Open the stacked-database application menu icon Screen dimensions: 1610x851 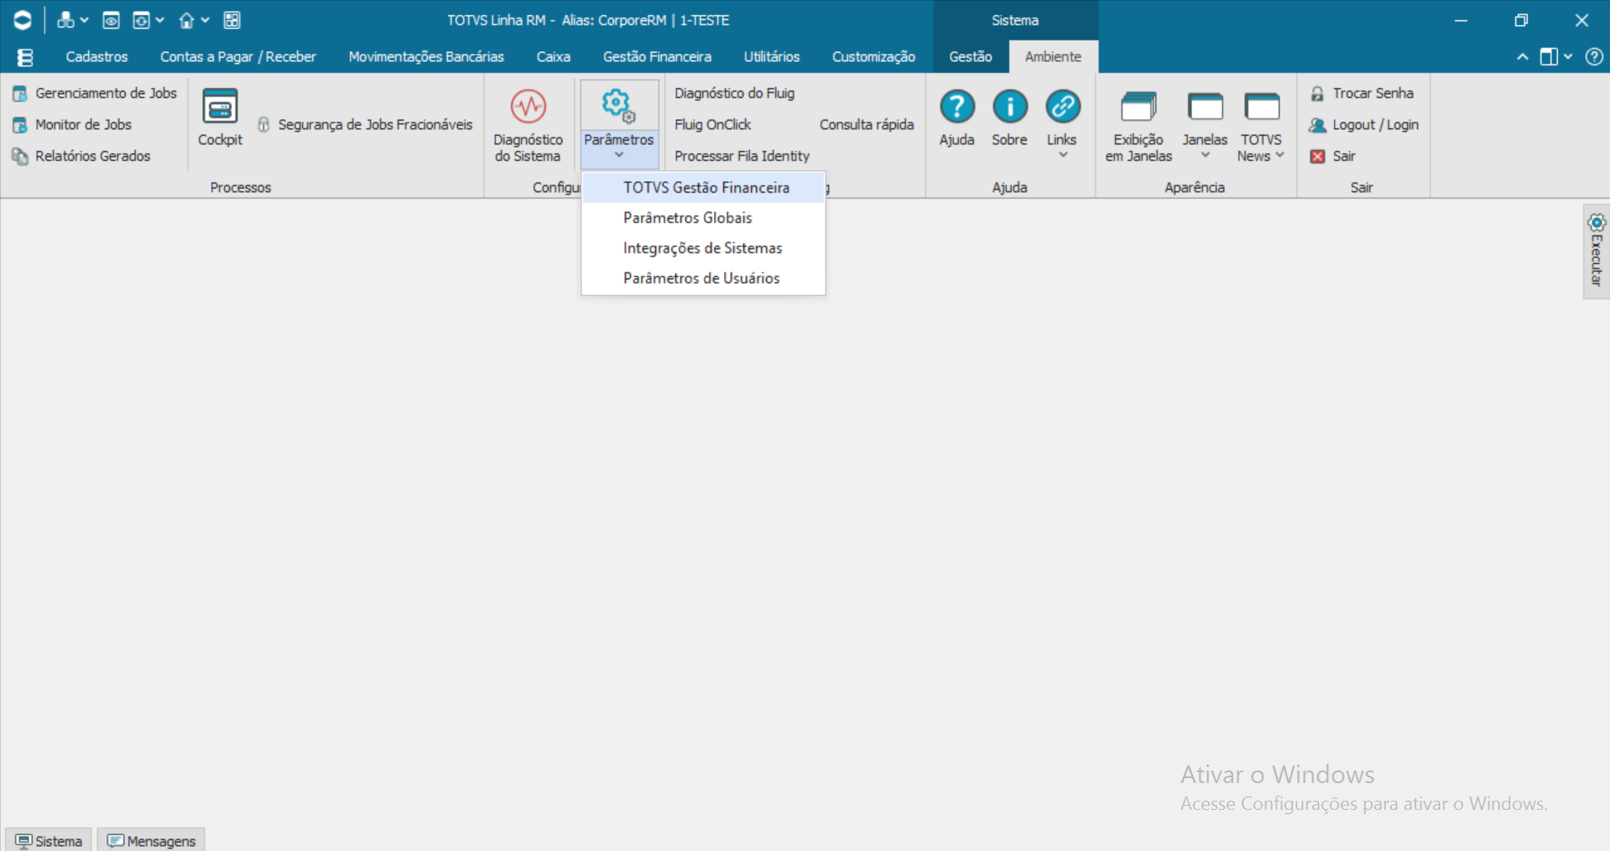25,57
